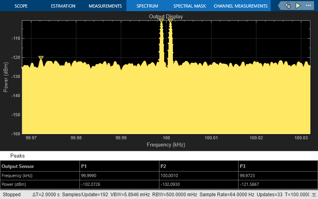Select the P1 peak marker on plot
Image resolution: width=318 pixels, height=199 pixels.
point(161,20)
